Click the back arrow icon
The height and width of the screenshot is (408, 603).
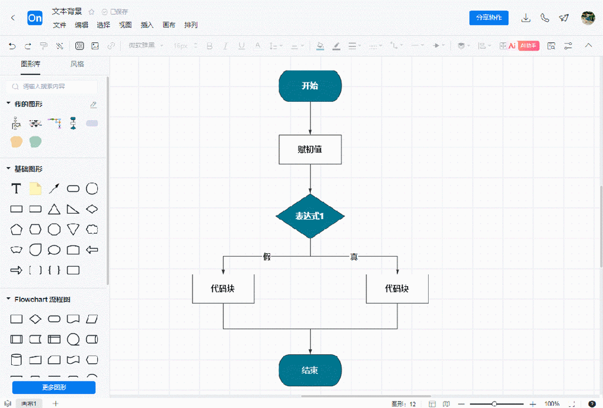[x=13, y=18]
